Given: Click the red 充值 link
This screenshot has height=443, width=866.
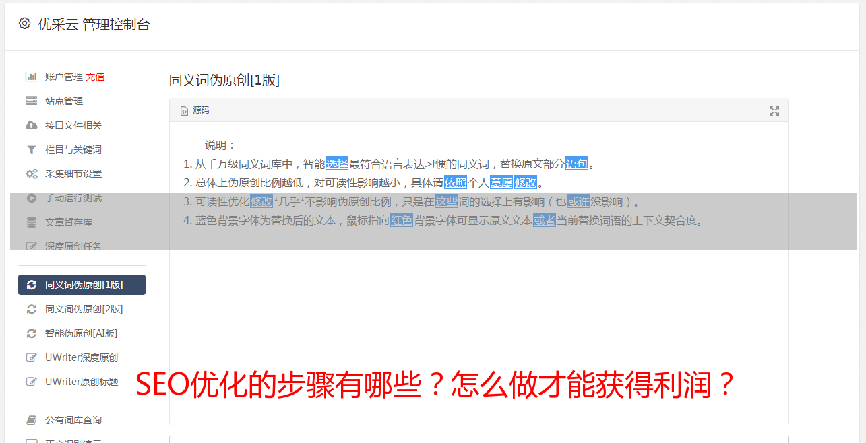Looking at the screenshot, I should coord(95,77).
